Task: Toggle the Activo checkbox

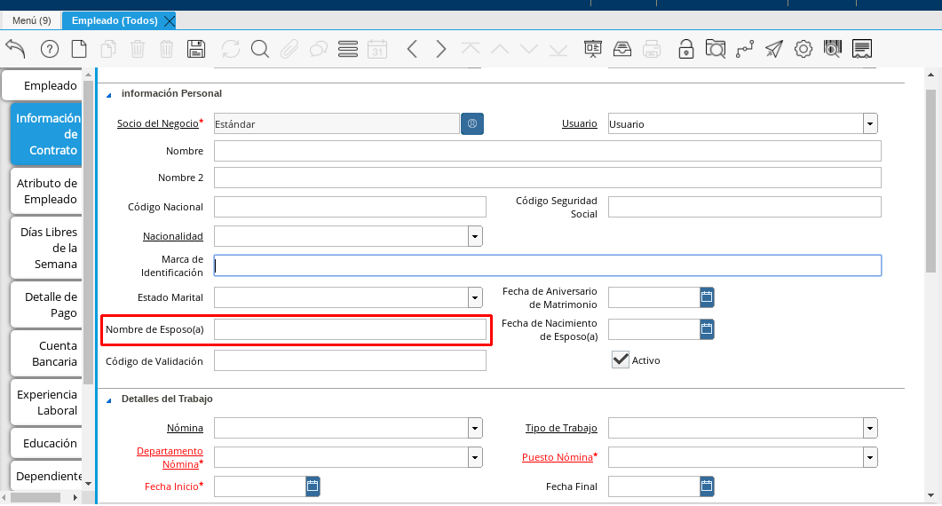Action: pos(621,360)
